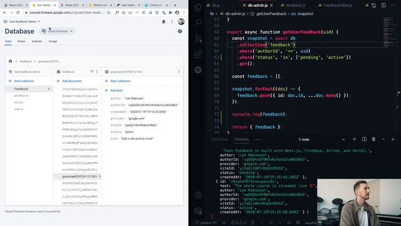Go back in the browser

(x=4, y=13)
